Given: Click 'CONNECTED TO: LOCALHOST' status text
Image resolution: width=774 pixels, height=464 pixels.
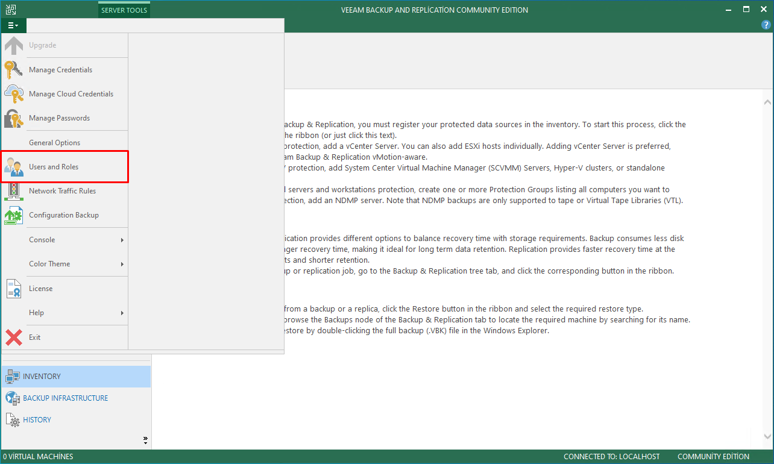Looking at the screenshot, I should (x=612, y=457).
